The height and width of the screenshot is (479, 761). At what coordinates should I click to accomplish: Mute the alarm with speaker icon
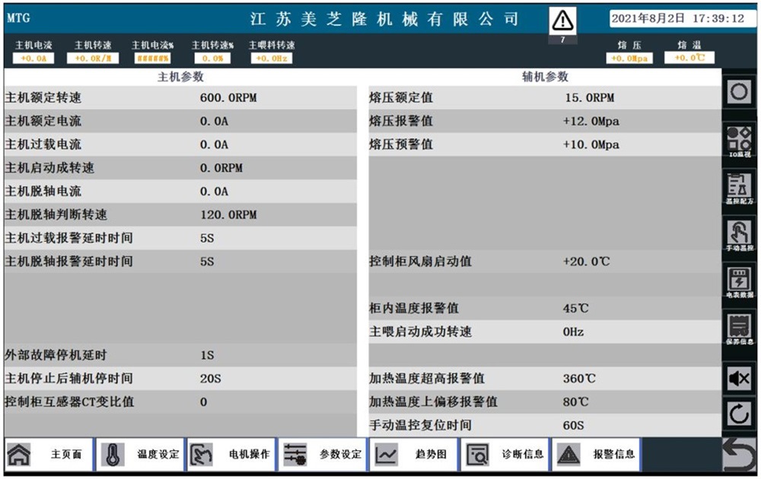click(739, 379)
